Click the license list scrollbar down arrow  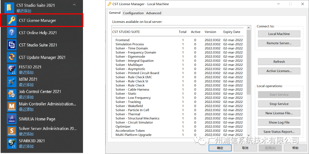(249, 135)
